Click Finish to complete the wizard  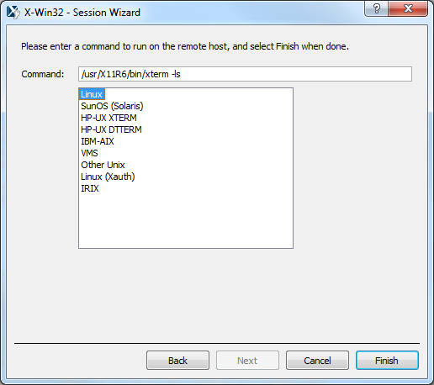pos(387,361)
